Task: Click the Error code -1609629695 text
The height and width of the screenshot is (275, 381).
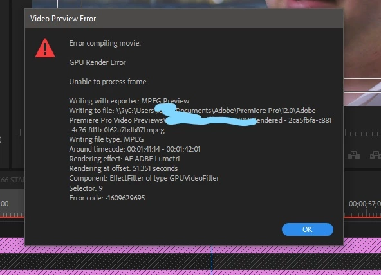Action: click(107, 198)
